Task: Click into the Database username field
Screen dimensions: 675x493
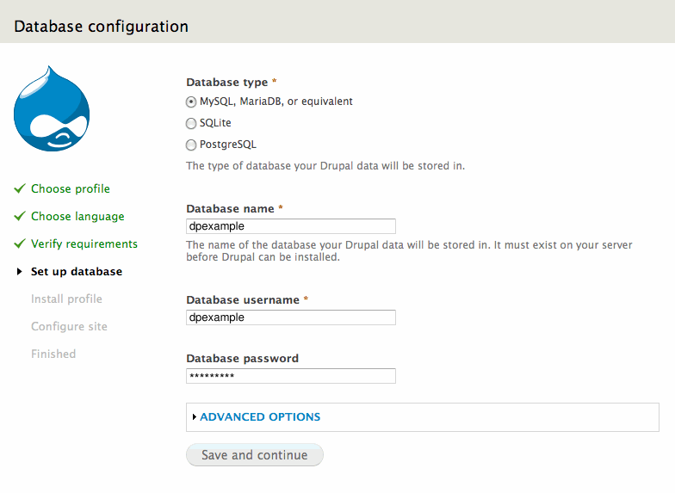Action: click(x=290, y=317)
